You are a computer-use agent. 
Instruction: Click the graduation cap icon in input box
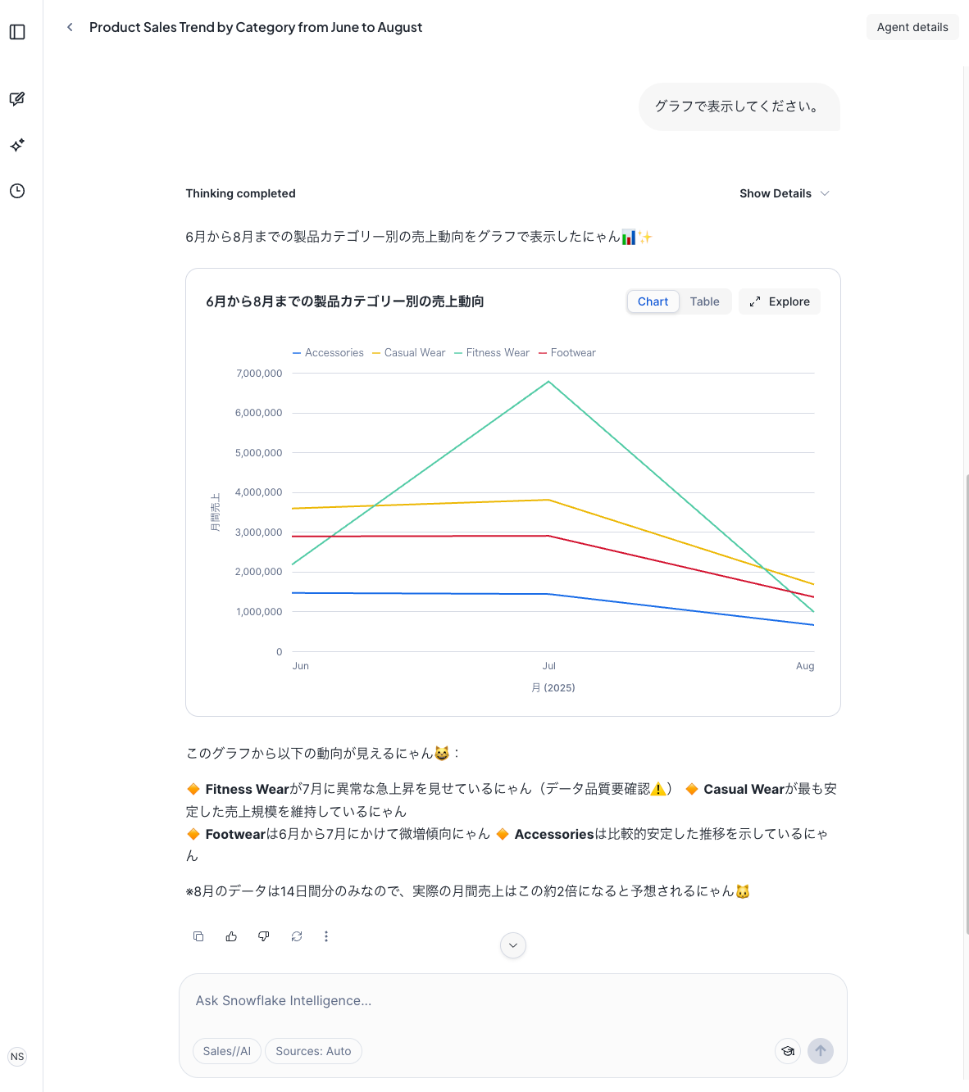click(788, 1051)
